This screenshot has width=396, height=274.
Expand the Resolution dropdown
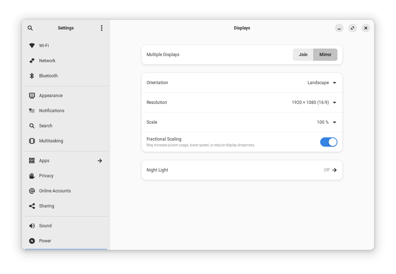click(x=314, y=102)
